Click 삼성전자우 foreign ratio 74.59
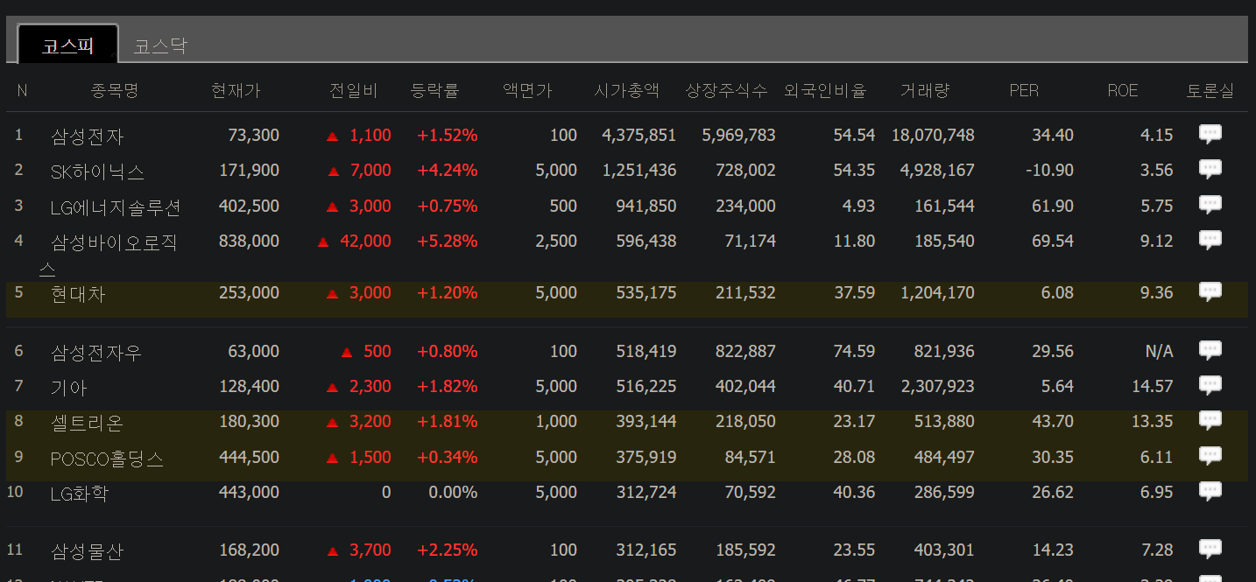The height and width of the screenshot is (582, 1256). [855, 351]
